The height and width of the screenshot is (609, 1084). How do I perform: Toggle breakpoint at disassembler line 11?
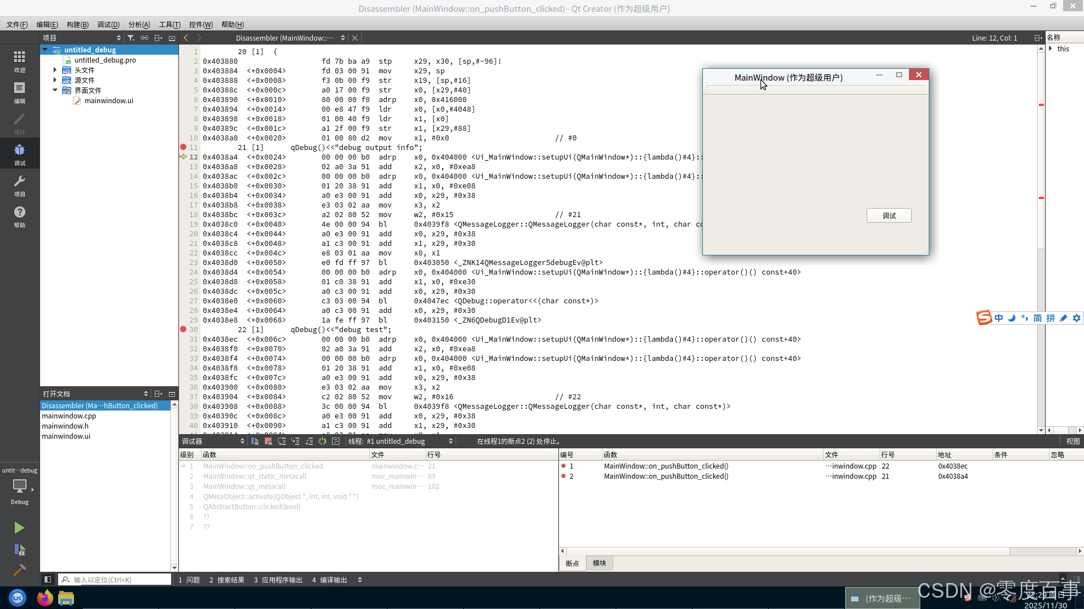(x=183, y=147)
